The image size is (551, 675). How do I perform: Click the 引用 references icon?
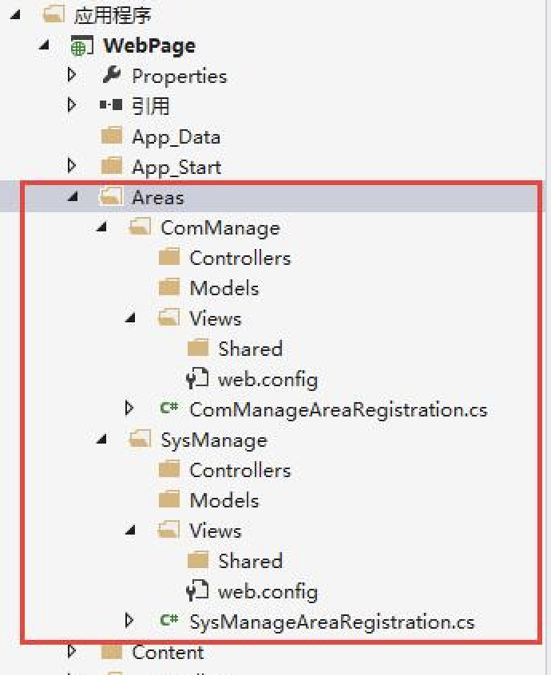pos(112,105)
